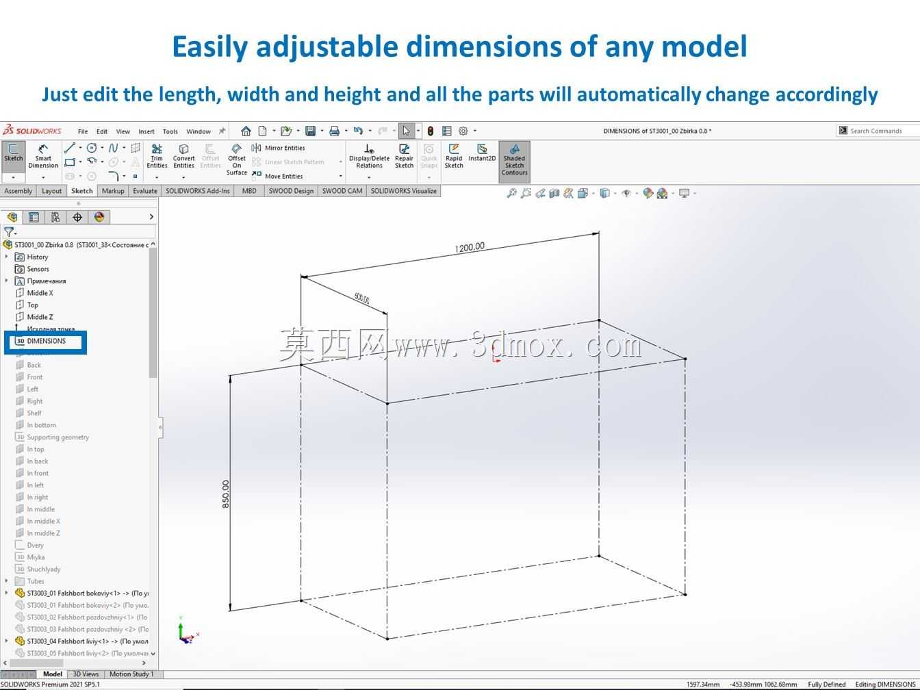This screenshot has height=690, width=920.
Task: Click the 850,00 height dimension
Action: coord(226,494)
